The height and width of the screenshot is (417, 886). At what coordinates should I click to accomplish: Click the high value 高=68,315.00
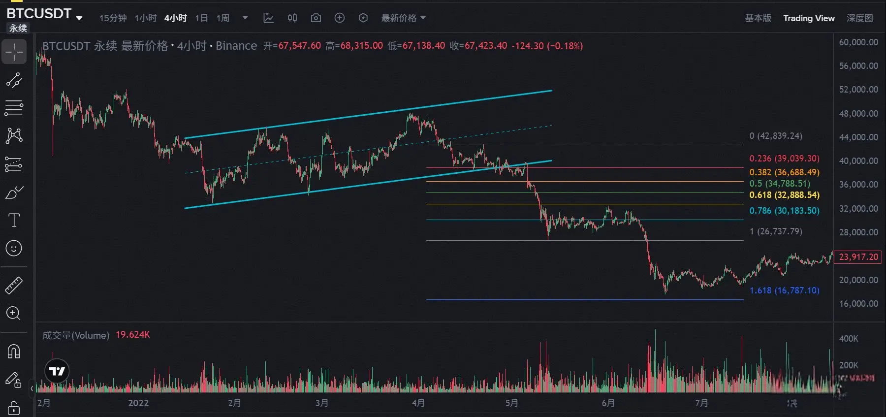(354, 46)
